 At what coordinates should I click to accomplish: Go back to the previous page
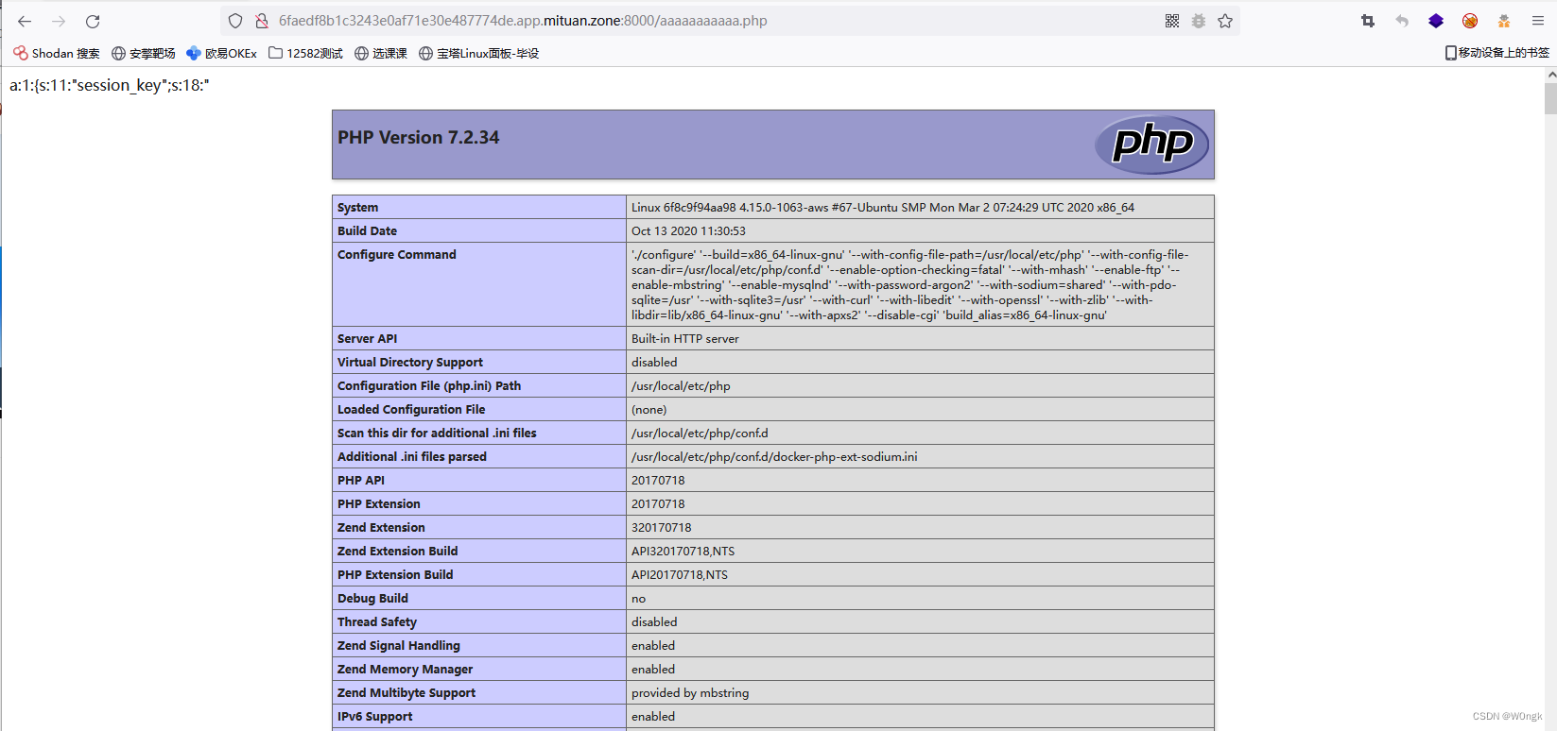point(25,21)
